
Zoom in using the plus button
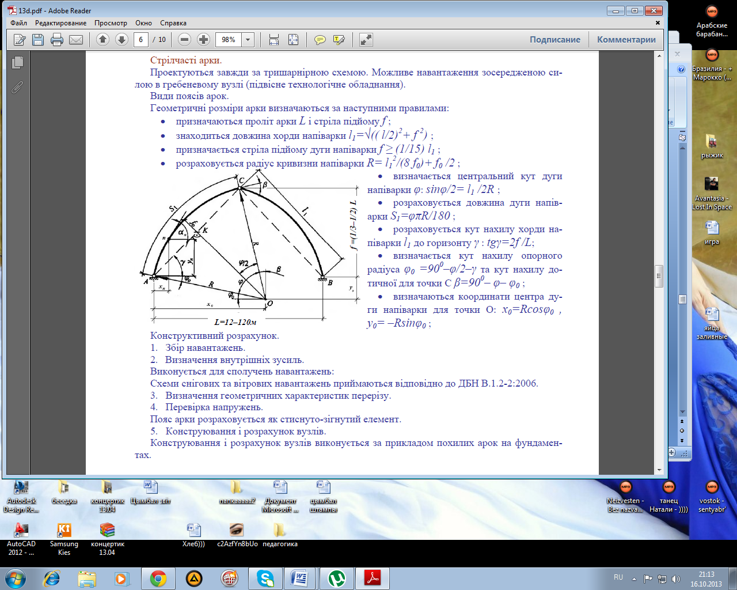[x=203, y=40]
